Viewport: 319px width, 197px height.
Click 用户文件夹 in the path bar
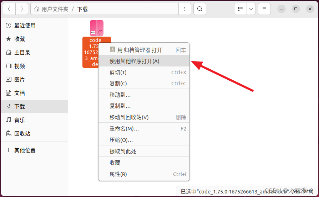tap(55, 9)
